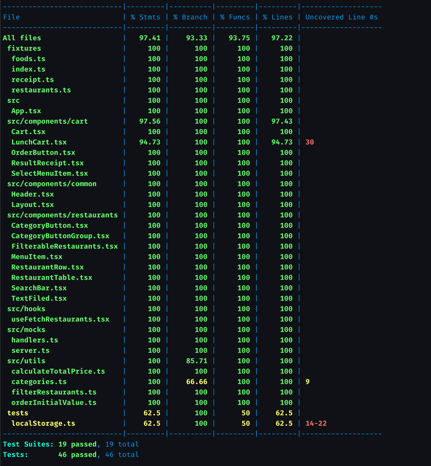Image resolution: width=431 pixels, height=466 pixels.
Task: Click the 97.56 statements value for src/components/cart
Action: coord(150,121)
